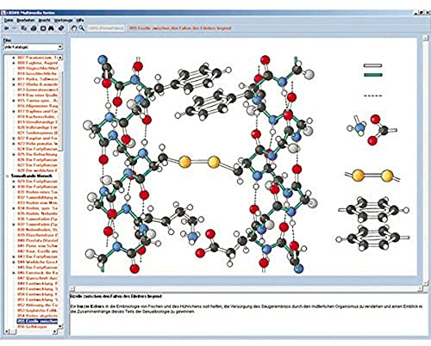Select tree entry 023 Helix pomatia
This screenshot has height=346, width=431.
tap(38, 144)
